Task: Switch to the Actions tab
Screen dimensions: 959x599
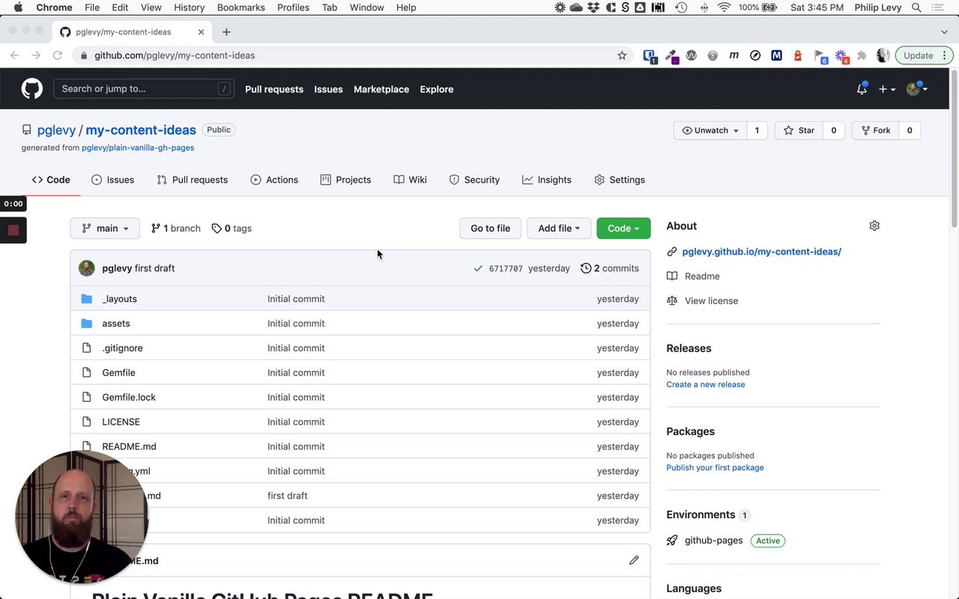Action: pos(274,180)
